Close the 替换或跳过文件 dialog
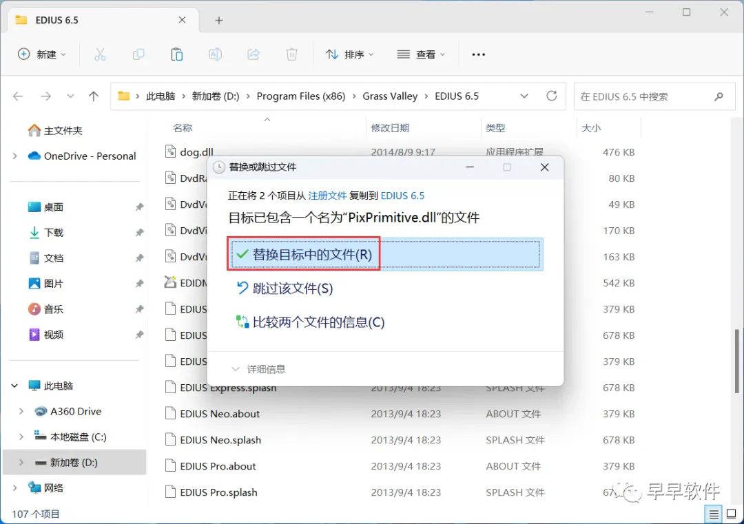 [x=544, y=167]
